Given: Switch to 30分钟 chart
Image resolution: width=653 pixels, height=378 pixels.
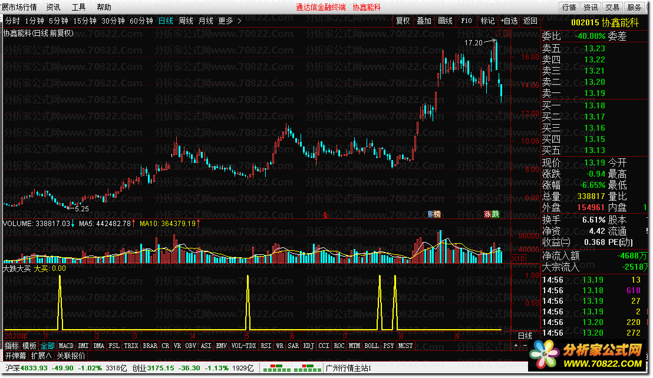Looking at the screenshot, I should [x=113, y=21].
